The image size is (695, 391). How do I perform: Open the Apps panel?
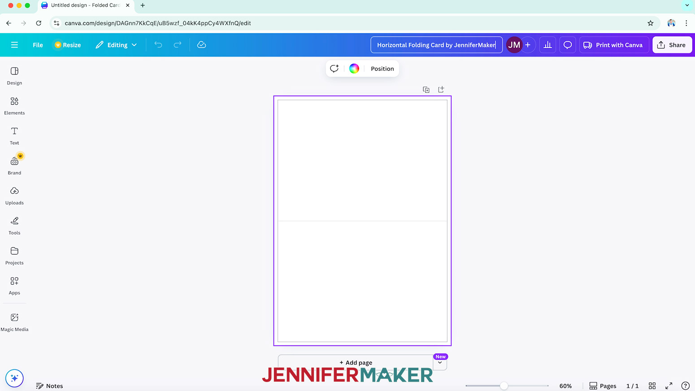14,286
